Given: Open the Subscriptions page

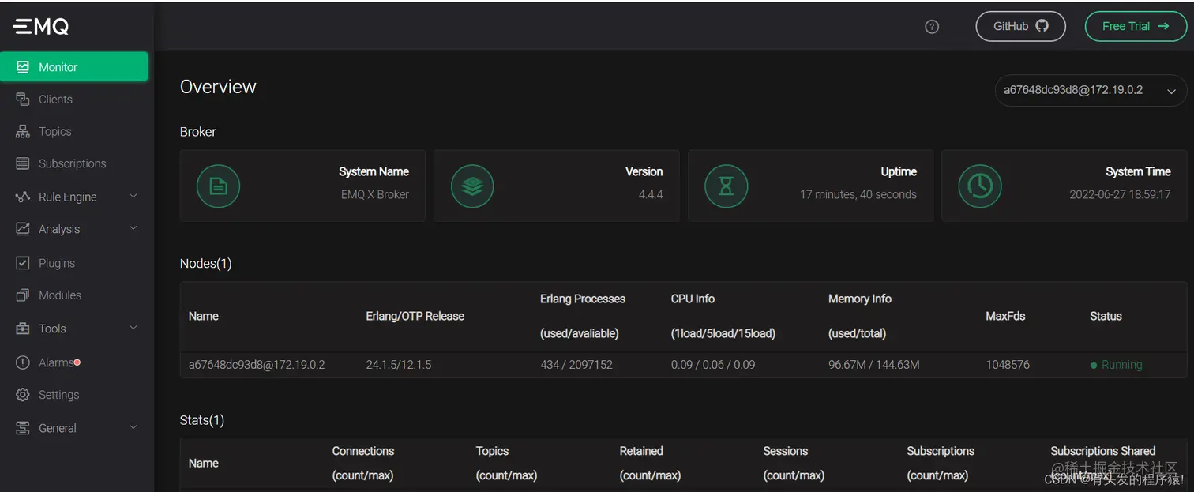Looking at the screenshot, I should point(74,163).
